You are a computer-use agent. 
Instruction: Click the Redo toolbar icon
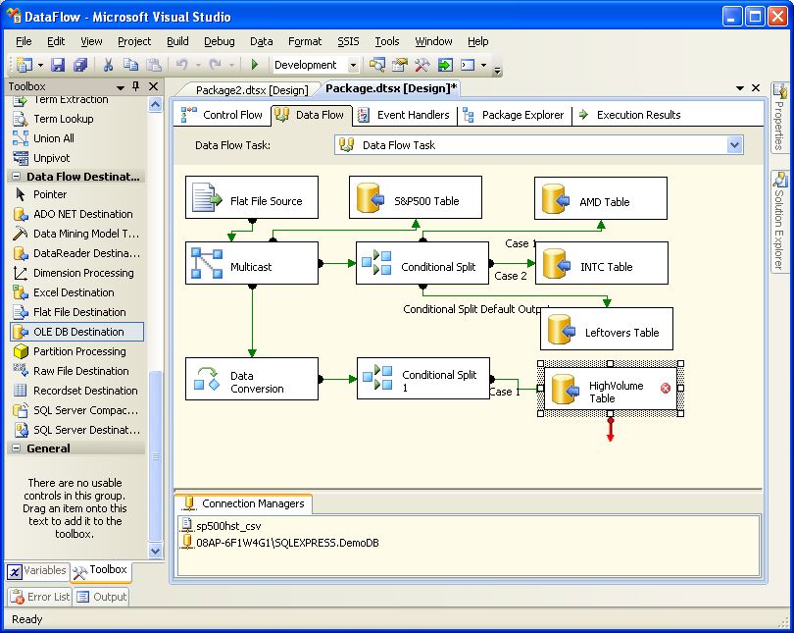point(216,65)
